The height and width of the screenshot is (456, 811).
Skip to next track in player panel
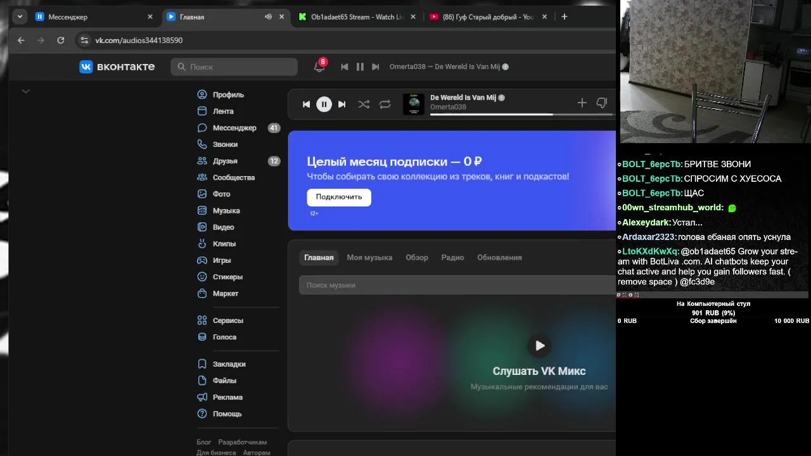coord(342,104)
